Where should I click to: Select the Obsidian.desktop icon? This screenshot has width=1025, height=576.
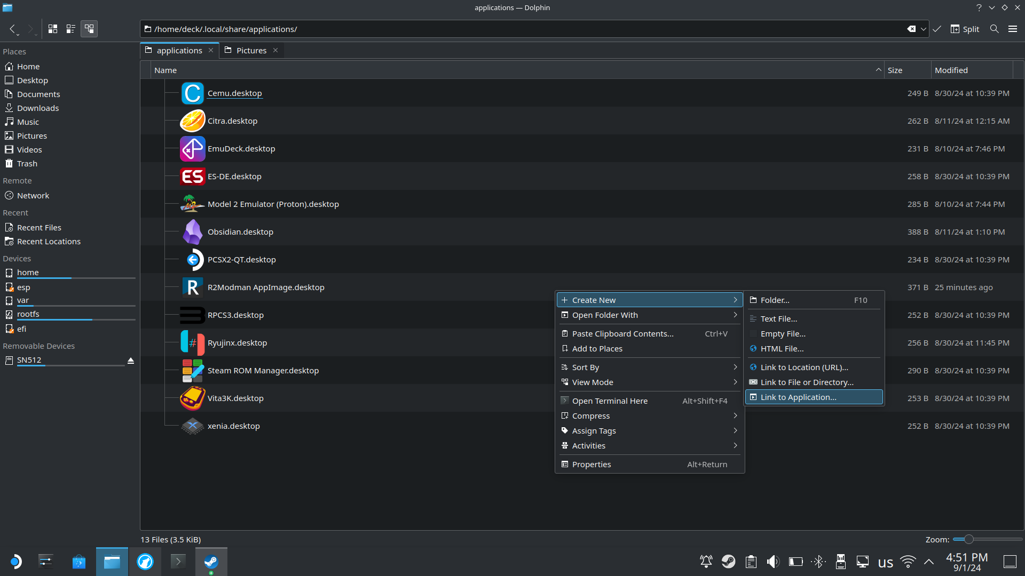tap(193, 232)
